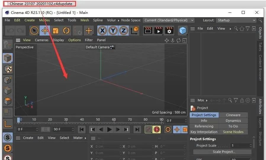The width and height of the screenshot is (266, 160).
Task: Open Node Space dropdown
Action: pos(169,20)
